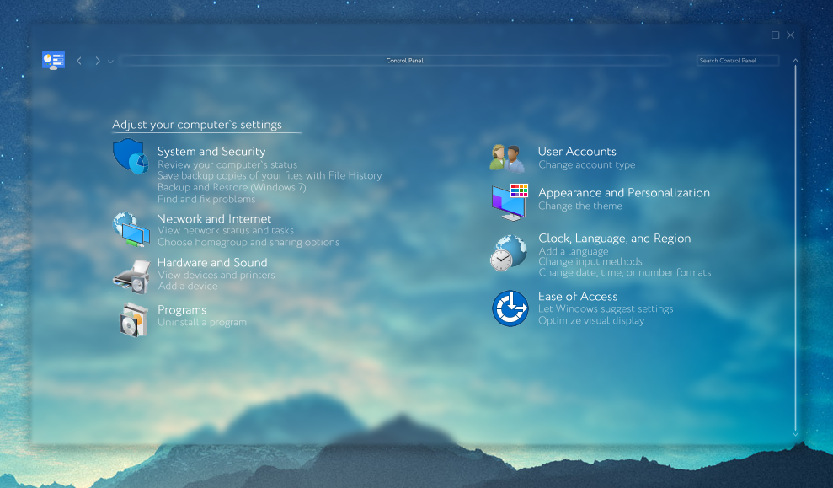The image size is (833, 488).
Task: Open Programs category heading
Action: (x=182, y=310)
